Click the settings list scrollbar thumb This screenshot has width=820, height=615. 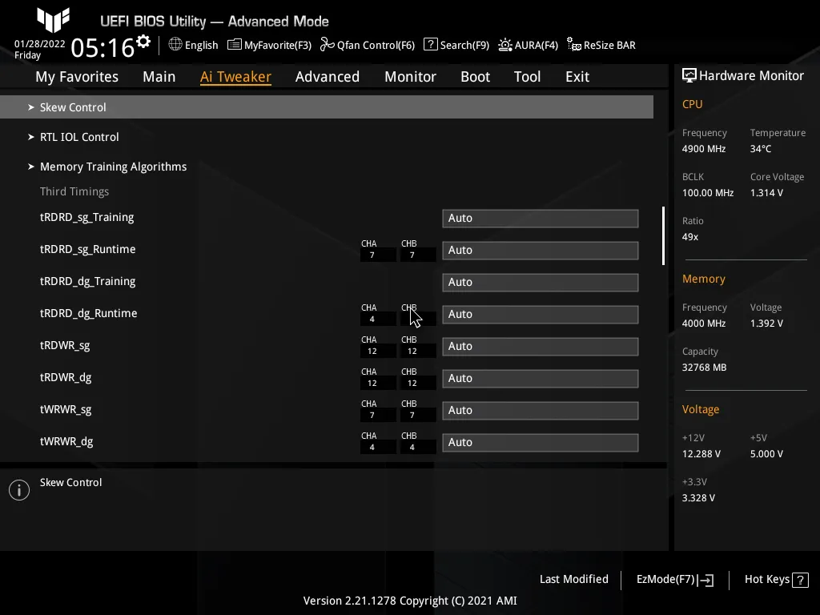[664, 236]
